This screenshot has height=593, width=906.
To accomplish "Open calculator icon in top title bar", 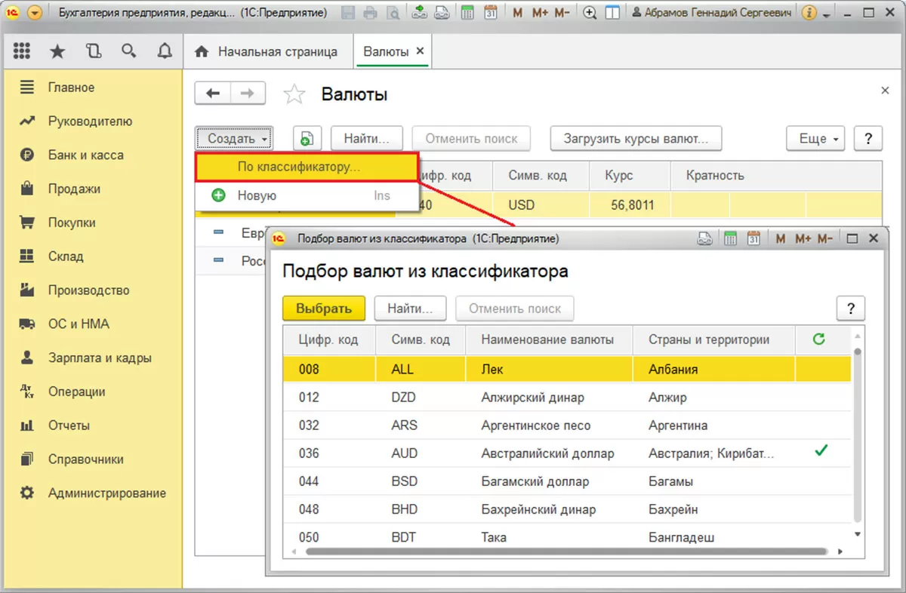I will 467,13.
